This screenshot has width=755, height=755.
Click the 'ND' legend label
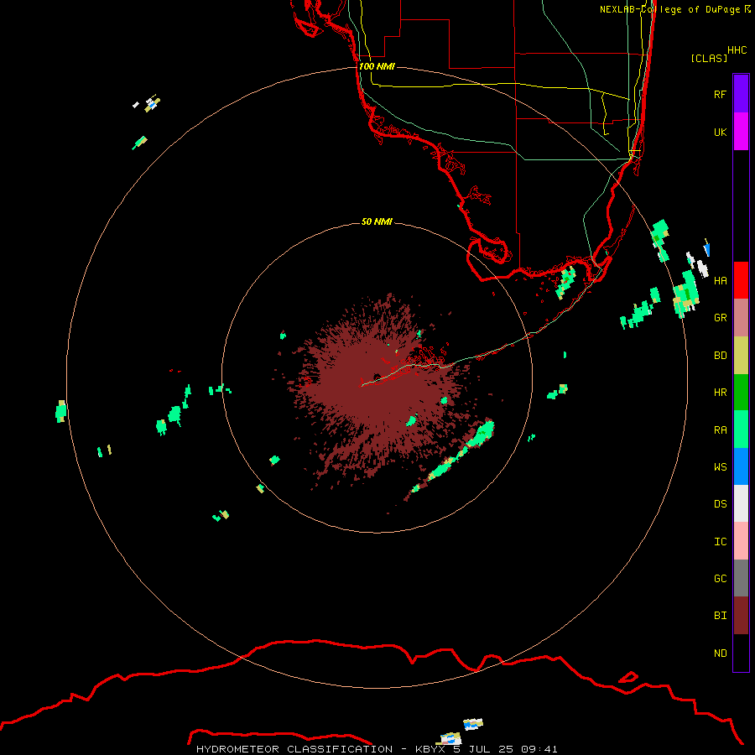pos(720,653)
